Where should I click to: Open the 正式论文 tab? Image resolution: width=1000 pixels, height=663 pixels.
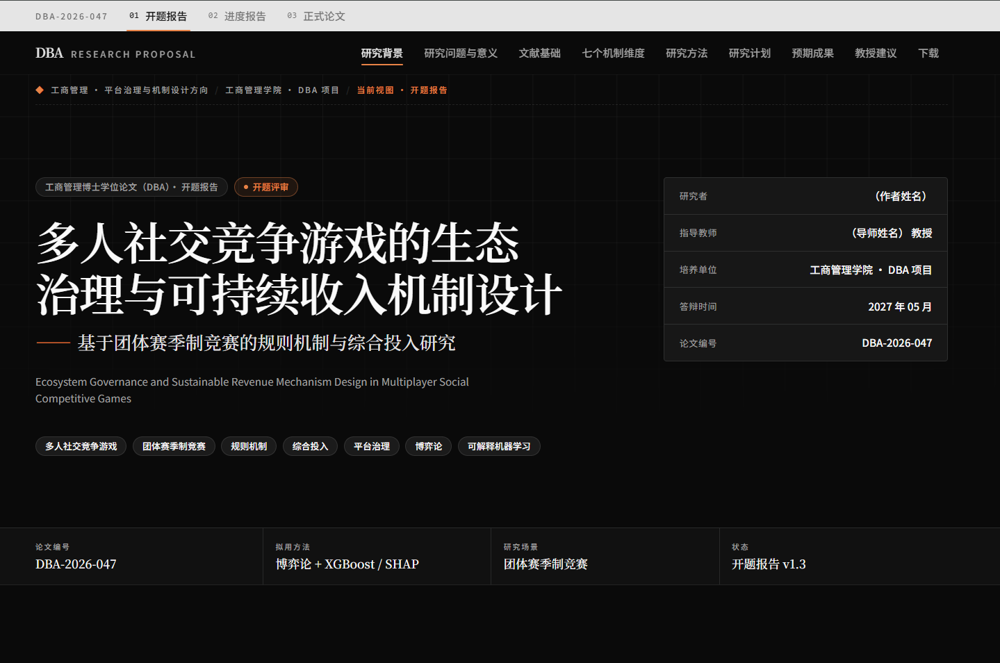click(x=315, y=16)
